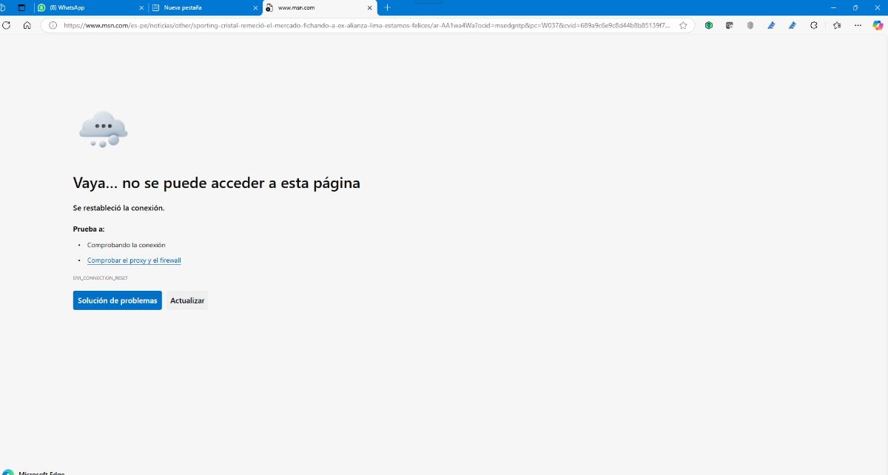Switch to the Nueva pestaña tab
Screen dimensions: 888x475
click(x=204, y=7)
